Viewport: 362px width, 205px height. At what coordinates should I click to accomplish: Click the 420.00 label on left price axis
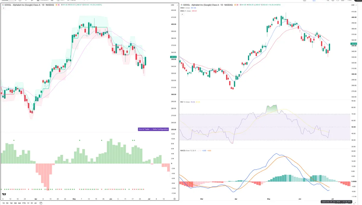click(x=173, y=10)
